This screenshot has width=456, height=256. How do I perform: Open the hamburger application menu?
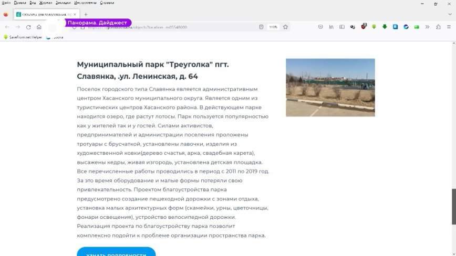tap(449, 27)
